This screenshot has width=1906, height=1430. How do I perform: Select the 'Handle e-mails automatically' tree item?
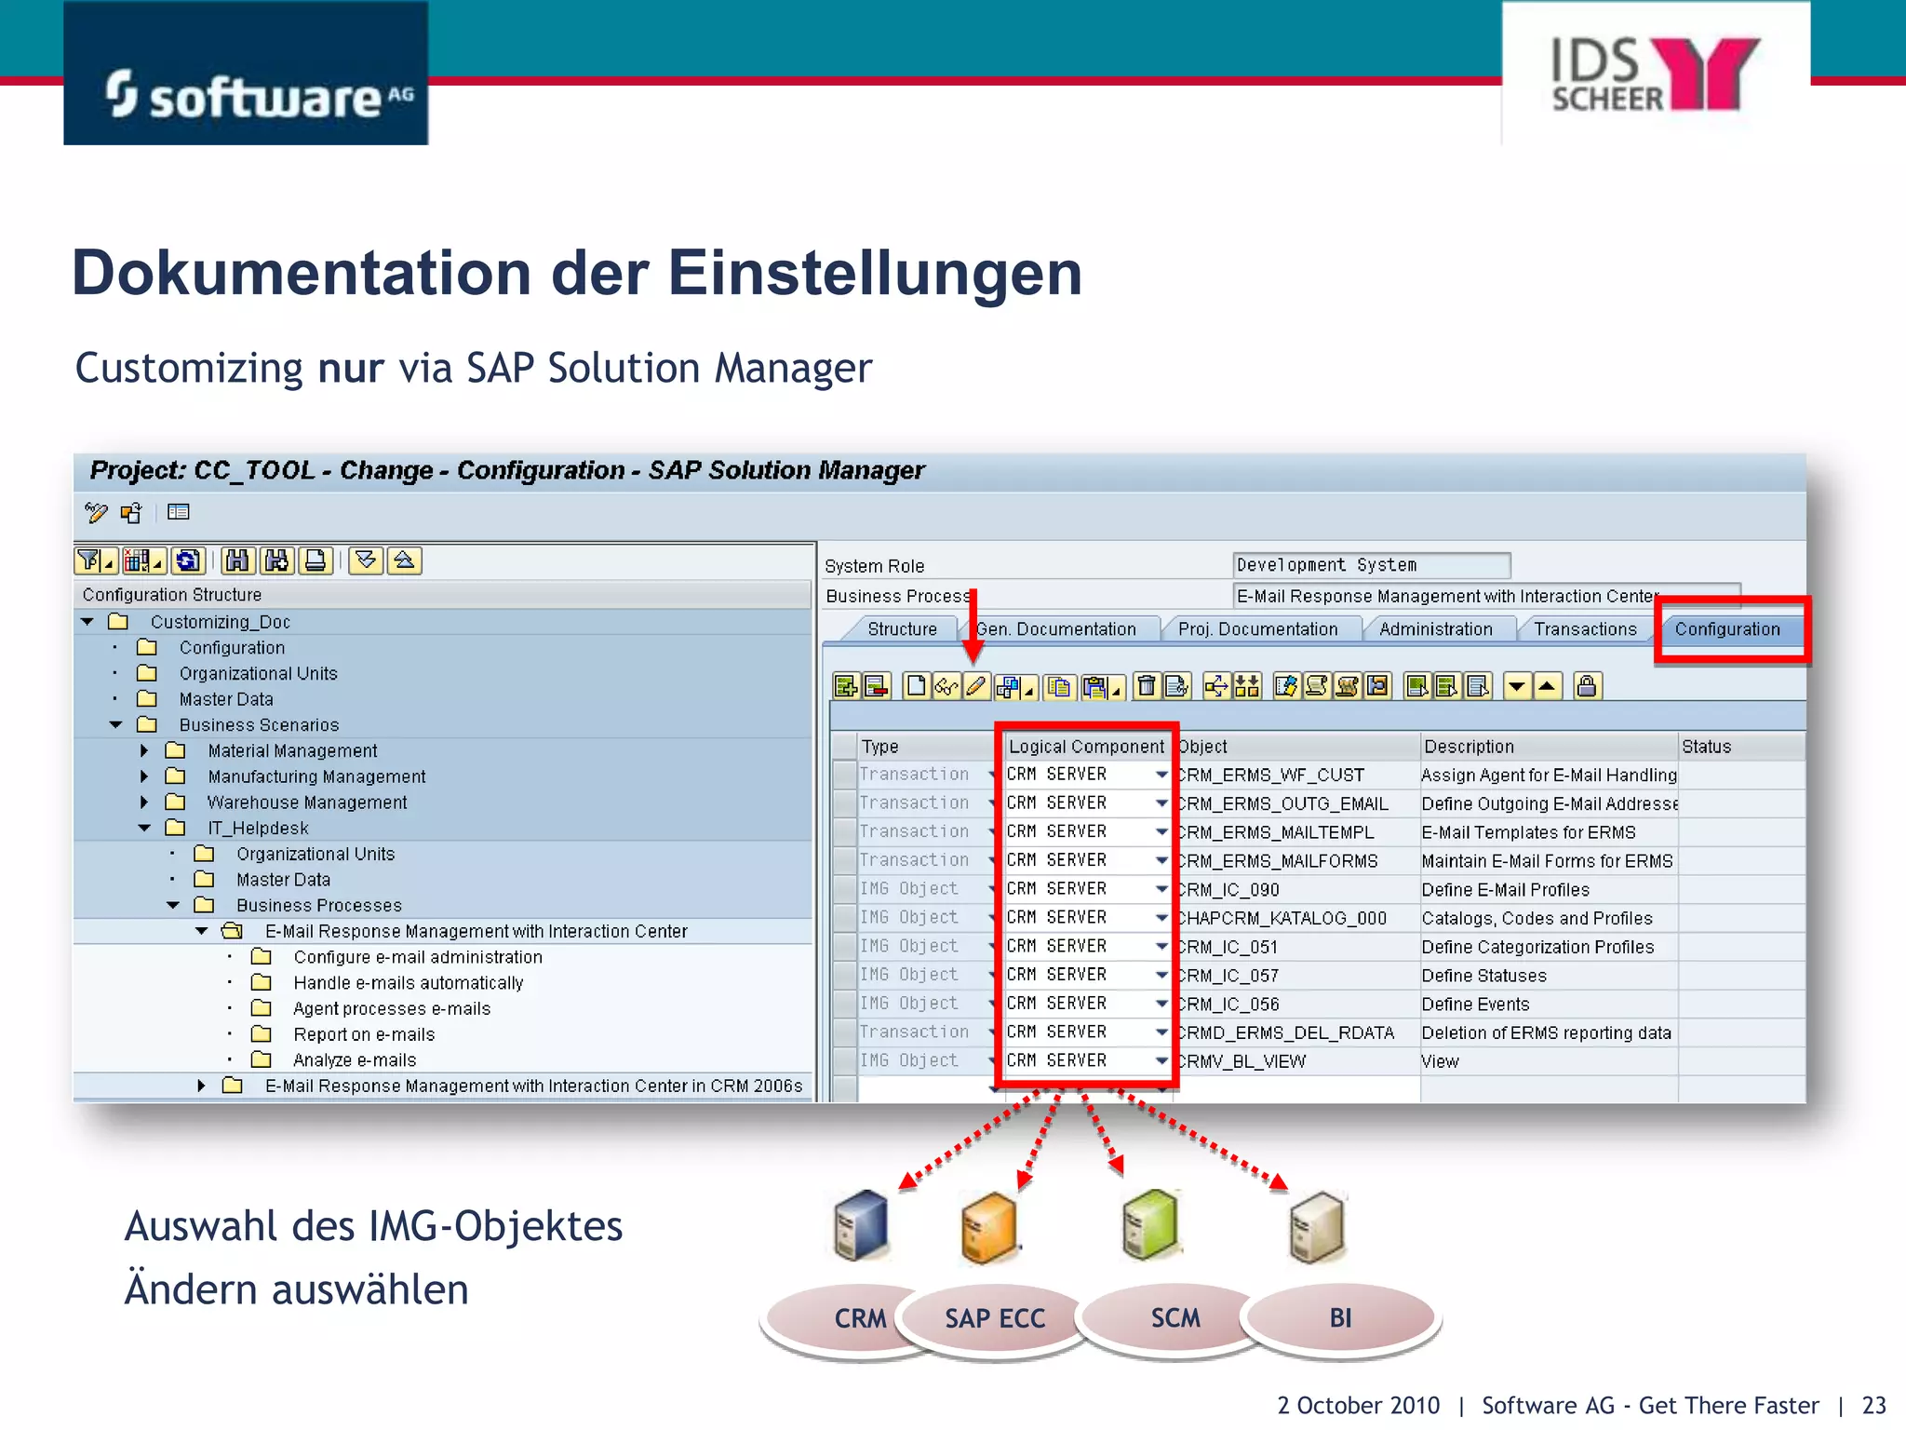click(x=409, y=983)
